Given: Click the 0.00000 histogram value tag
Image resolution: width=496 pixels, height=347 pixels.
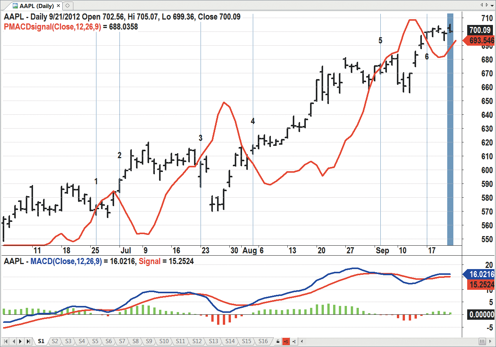Looking at the screenshot, I should coord(480,315).
